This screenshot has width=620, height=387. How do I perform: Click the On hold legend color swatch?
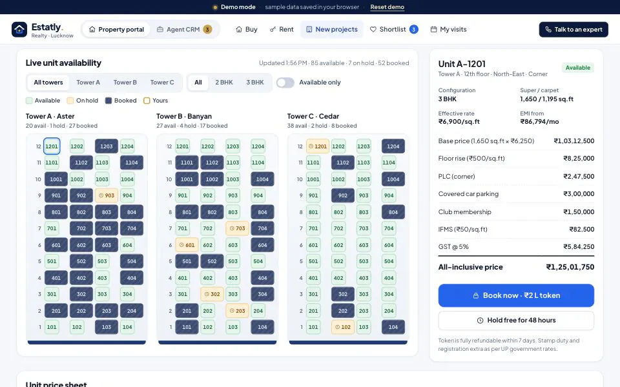(x=70, y=101)
